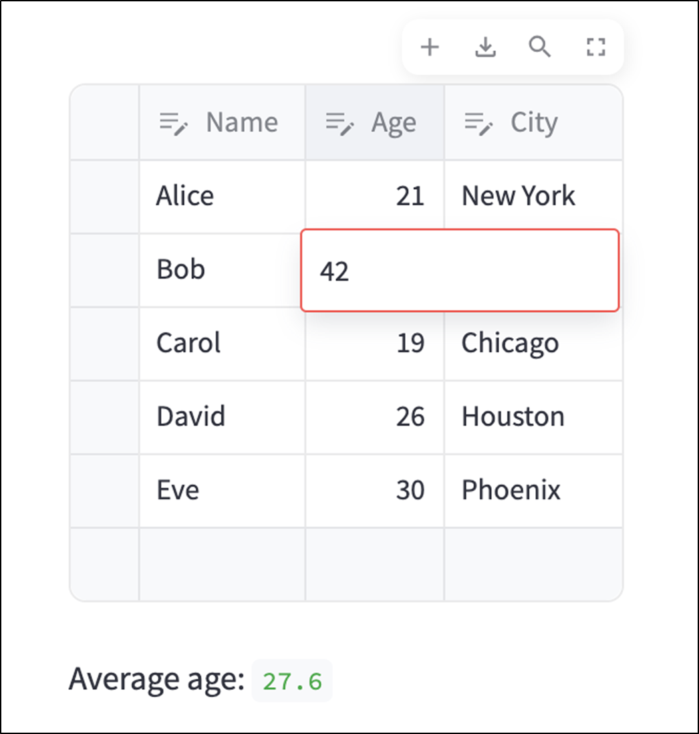Image resolution: width=699 pixels, height=734 pixels.
Task: Click the edit icon in City header
Action: pyautogui.click(x=478, y=123)
